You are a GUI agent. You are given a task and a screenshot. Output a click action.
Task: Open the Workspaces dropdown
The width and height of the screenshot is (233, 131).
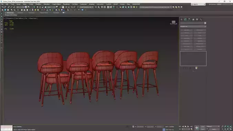click(220, 4)
